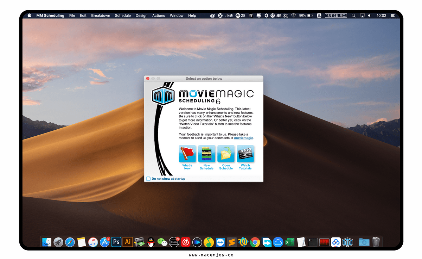The image size is (422, 259).
Task: Open Notification Center list icon
Action: point(392,16)
